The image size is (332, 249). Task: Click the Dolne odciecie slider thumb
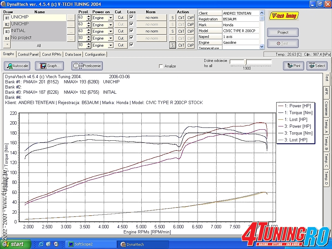click(246, 62)
